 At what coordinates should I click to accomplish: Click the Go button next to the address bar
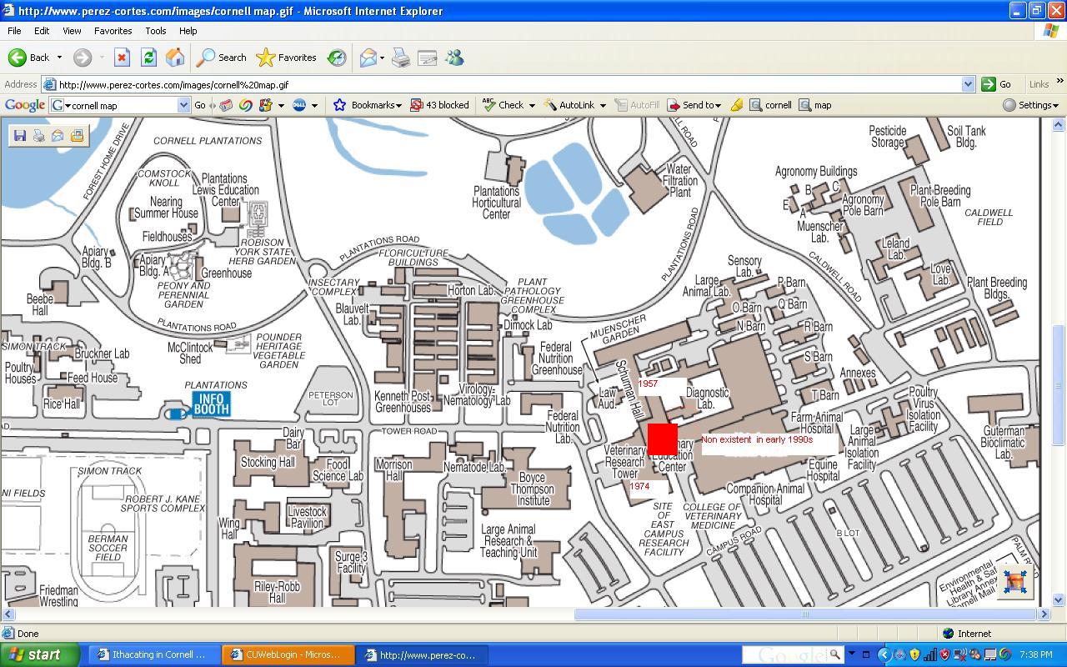997,84
